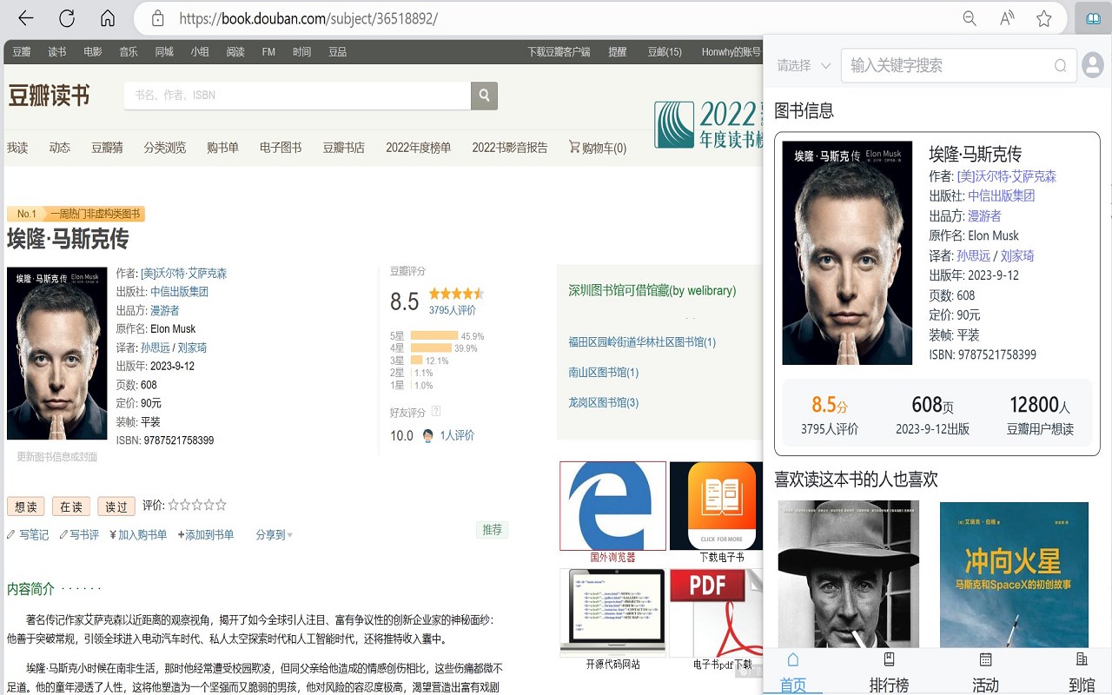Open the user avatar in the side panel
This screenshot has height=695, width=1112.
click(1092, 65)
